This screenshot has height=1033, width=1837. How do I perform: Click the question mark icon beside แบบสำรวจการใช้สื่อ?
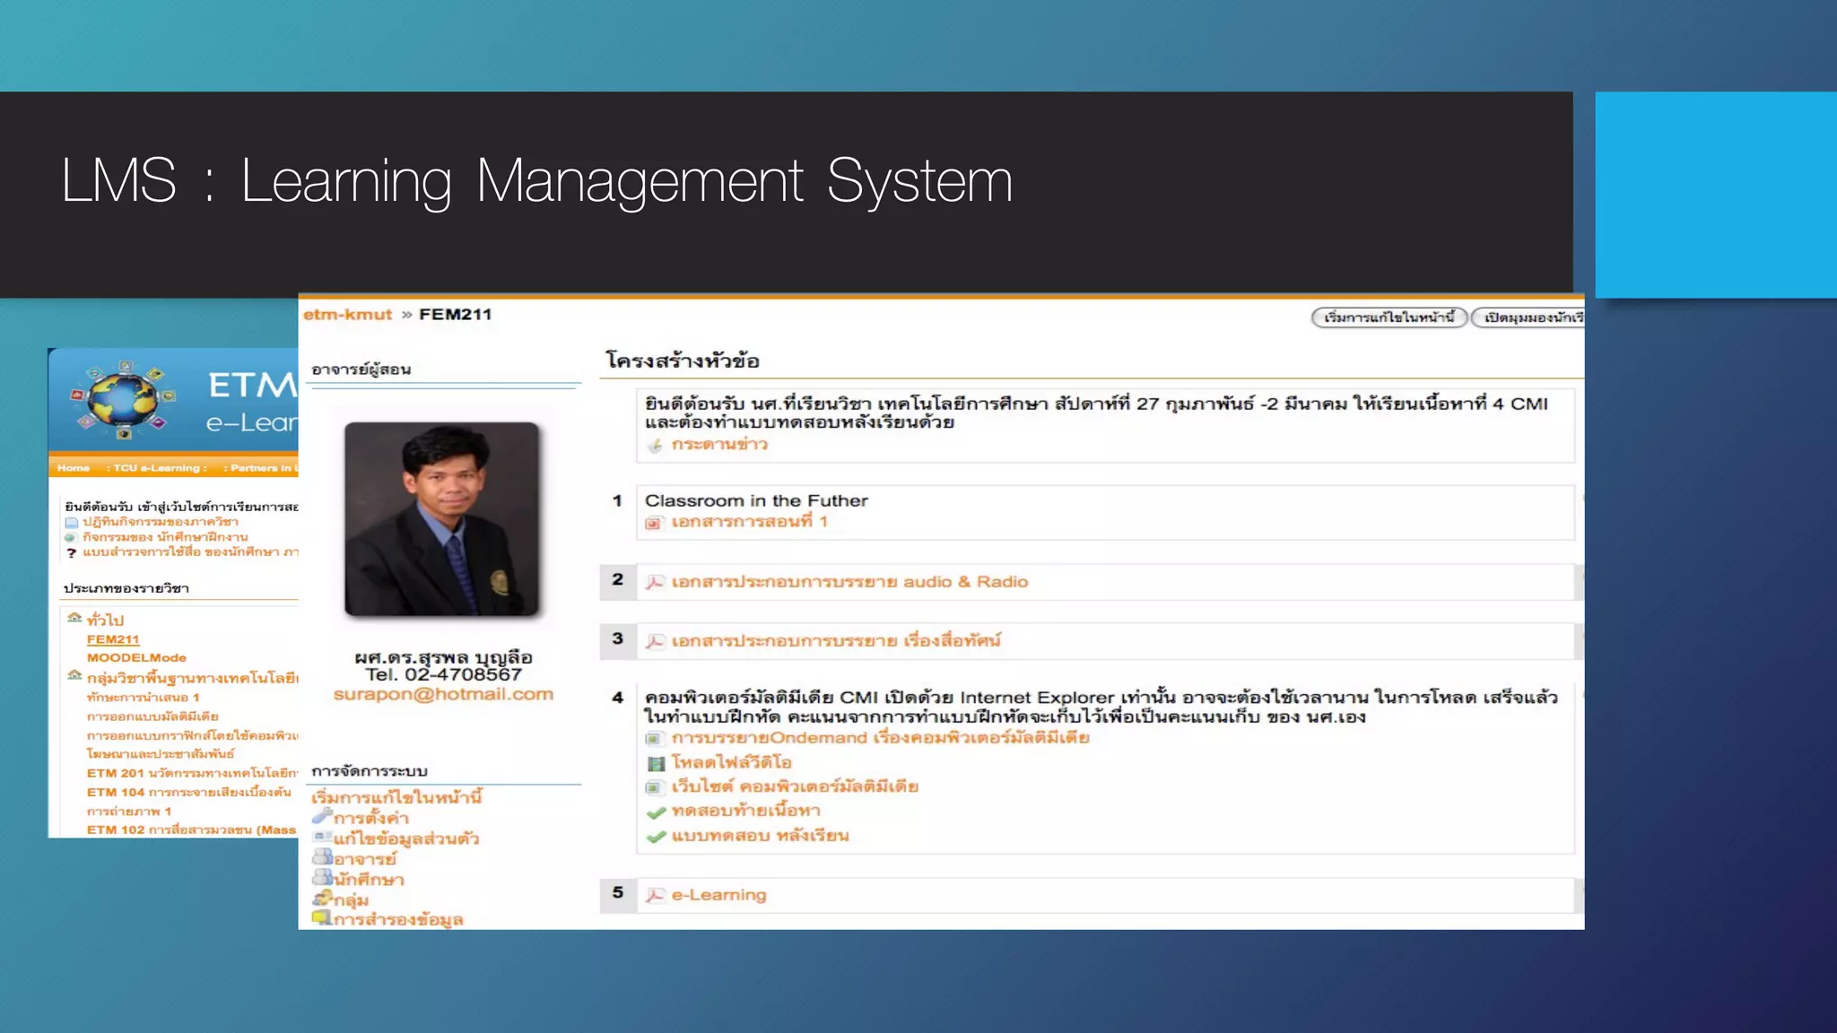pyautogui.click(x=72, y=553)
